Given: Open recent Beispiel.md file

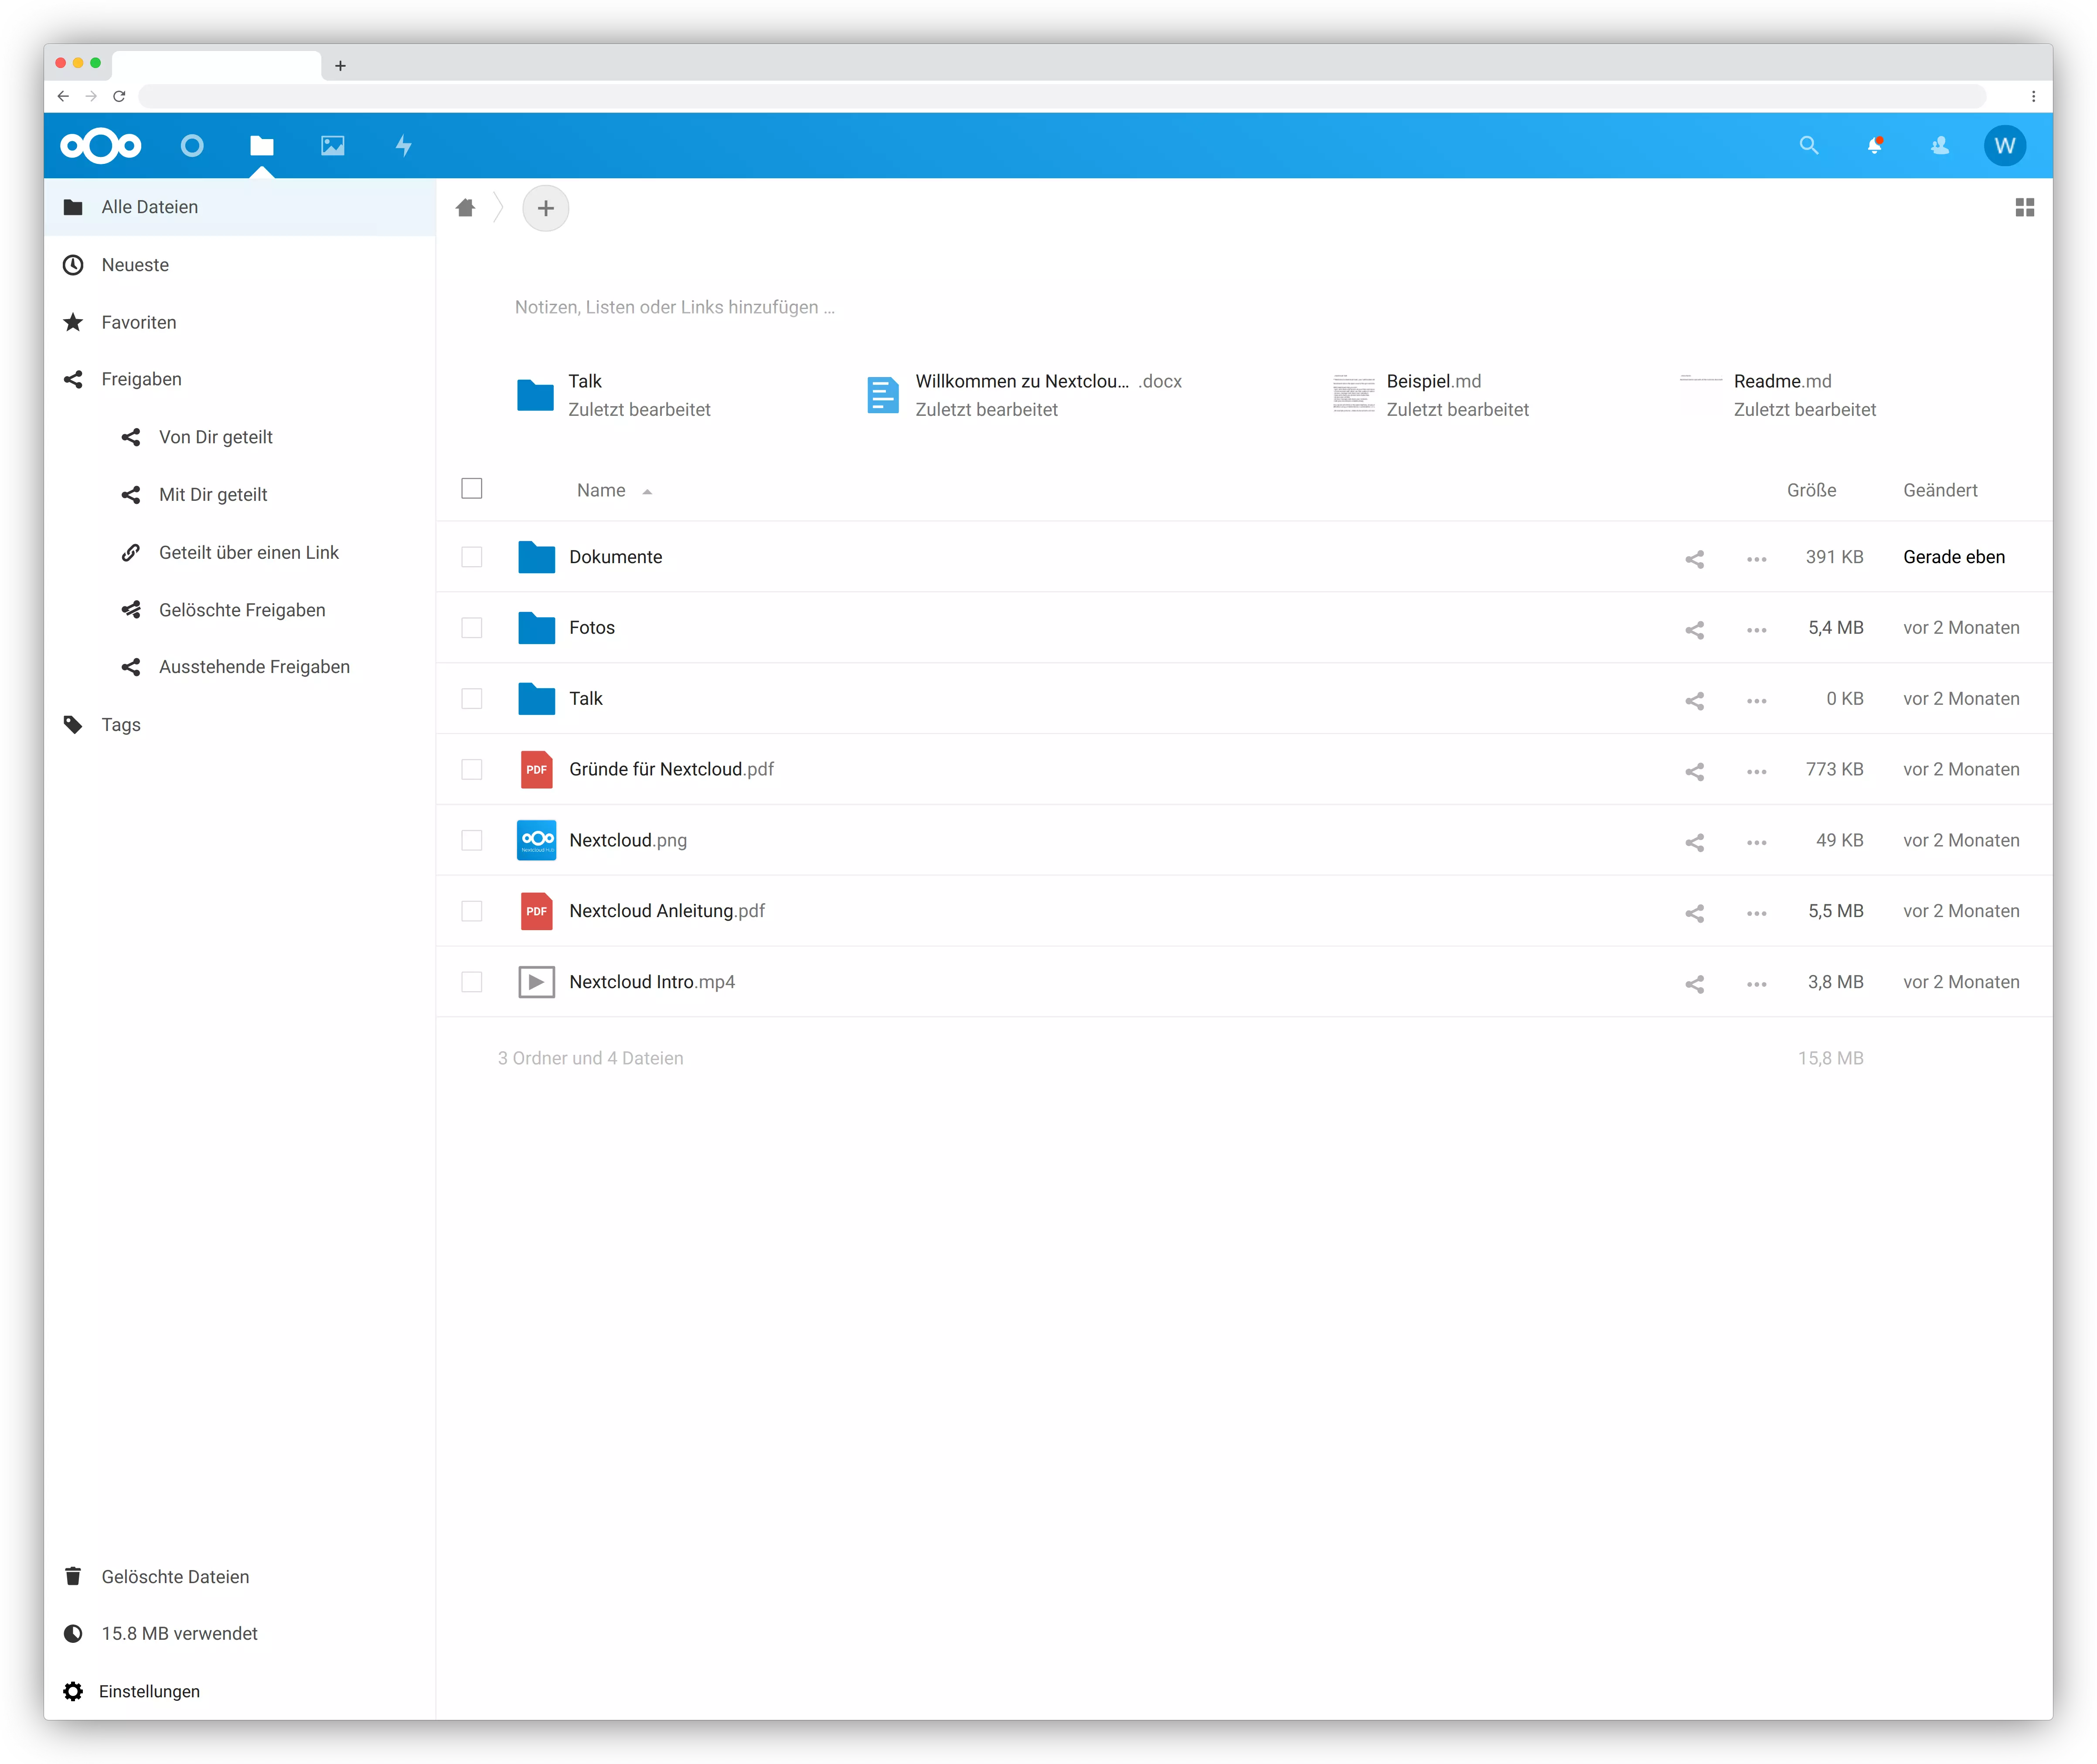Looking at the screenshot, I should coord(1431,395).
